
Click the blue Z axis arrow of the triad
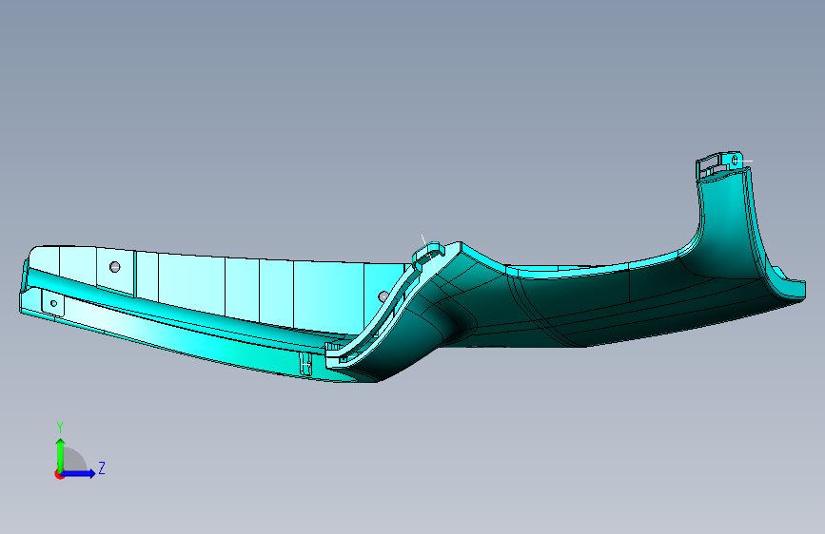coord(79,473)
